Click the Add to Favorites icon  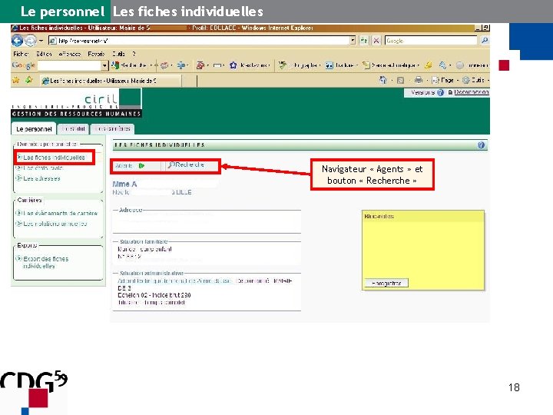29,81
